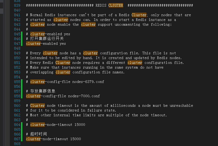
Task: Select line number 858 in the gutter
Action: click(17, 96)
